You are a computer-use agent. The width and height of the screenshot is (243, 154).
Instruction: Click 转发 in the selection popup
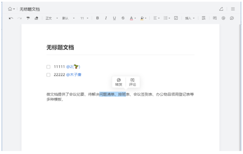pyautogui.click(x=119, y=82)
